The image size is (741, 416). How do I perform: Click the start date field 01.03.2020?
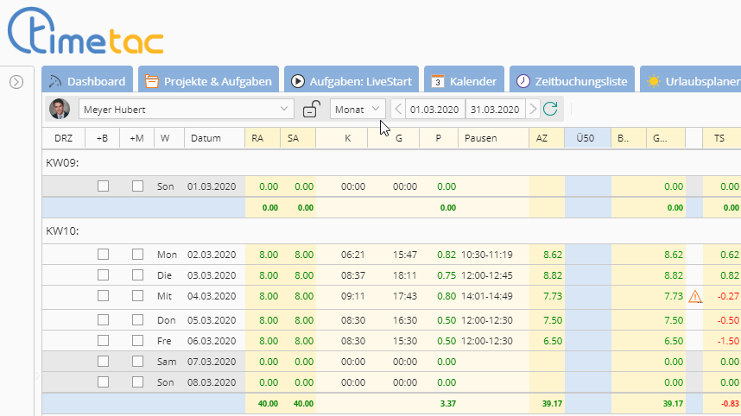tap(434, 109)
